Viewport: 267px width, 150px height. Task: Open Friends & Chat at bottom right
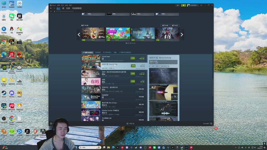[208, 124]
